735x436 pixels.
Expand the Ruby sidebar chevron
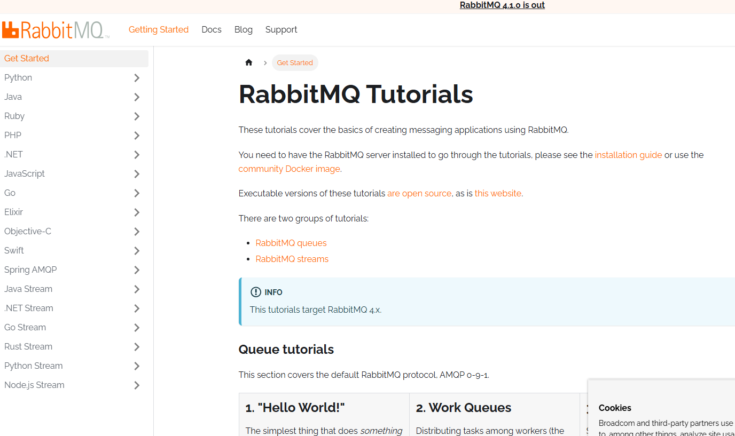coord(137,116)
